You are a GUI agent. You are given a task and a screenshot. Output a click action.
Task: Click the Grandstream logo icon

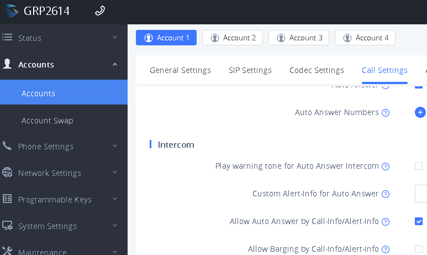coord(12,11)
